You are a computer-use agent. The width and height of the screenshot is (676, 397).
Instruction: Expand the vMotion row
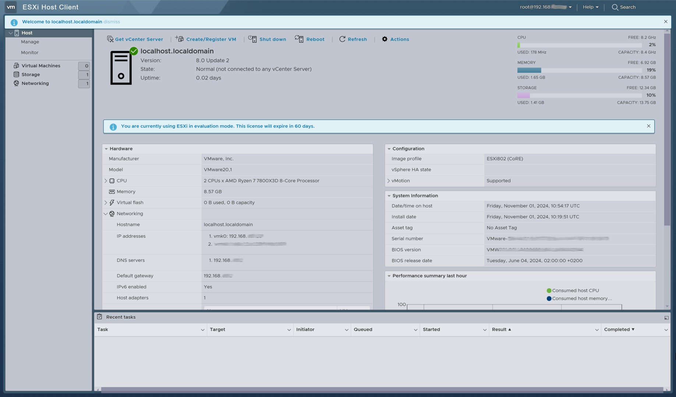(389, 181)
